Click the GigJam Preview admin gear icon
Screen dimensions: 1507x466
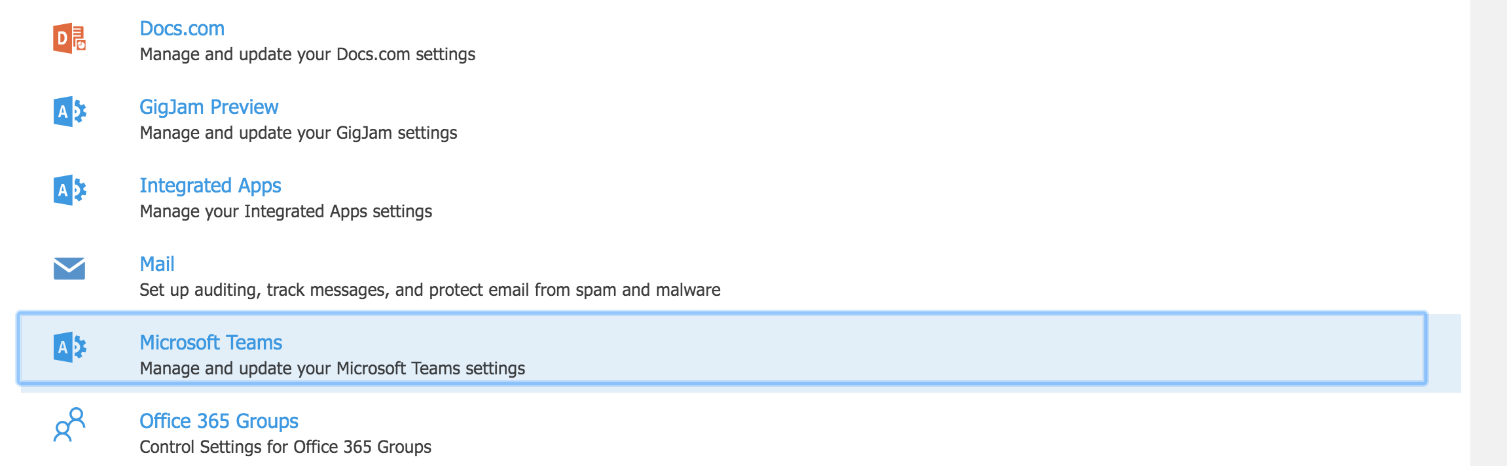(69, 111)
